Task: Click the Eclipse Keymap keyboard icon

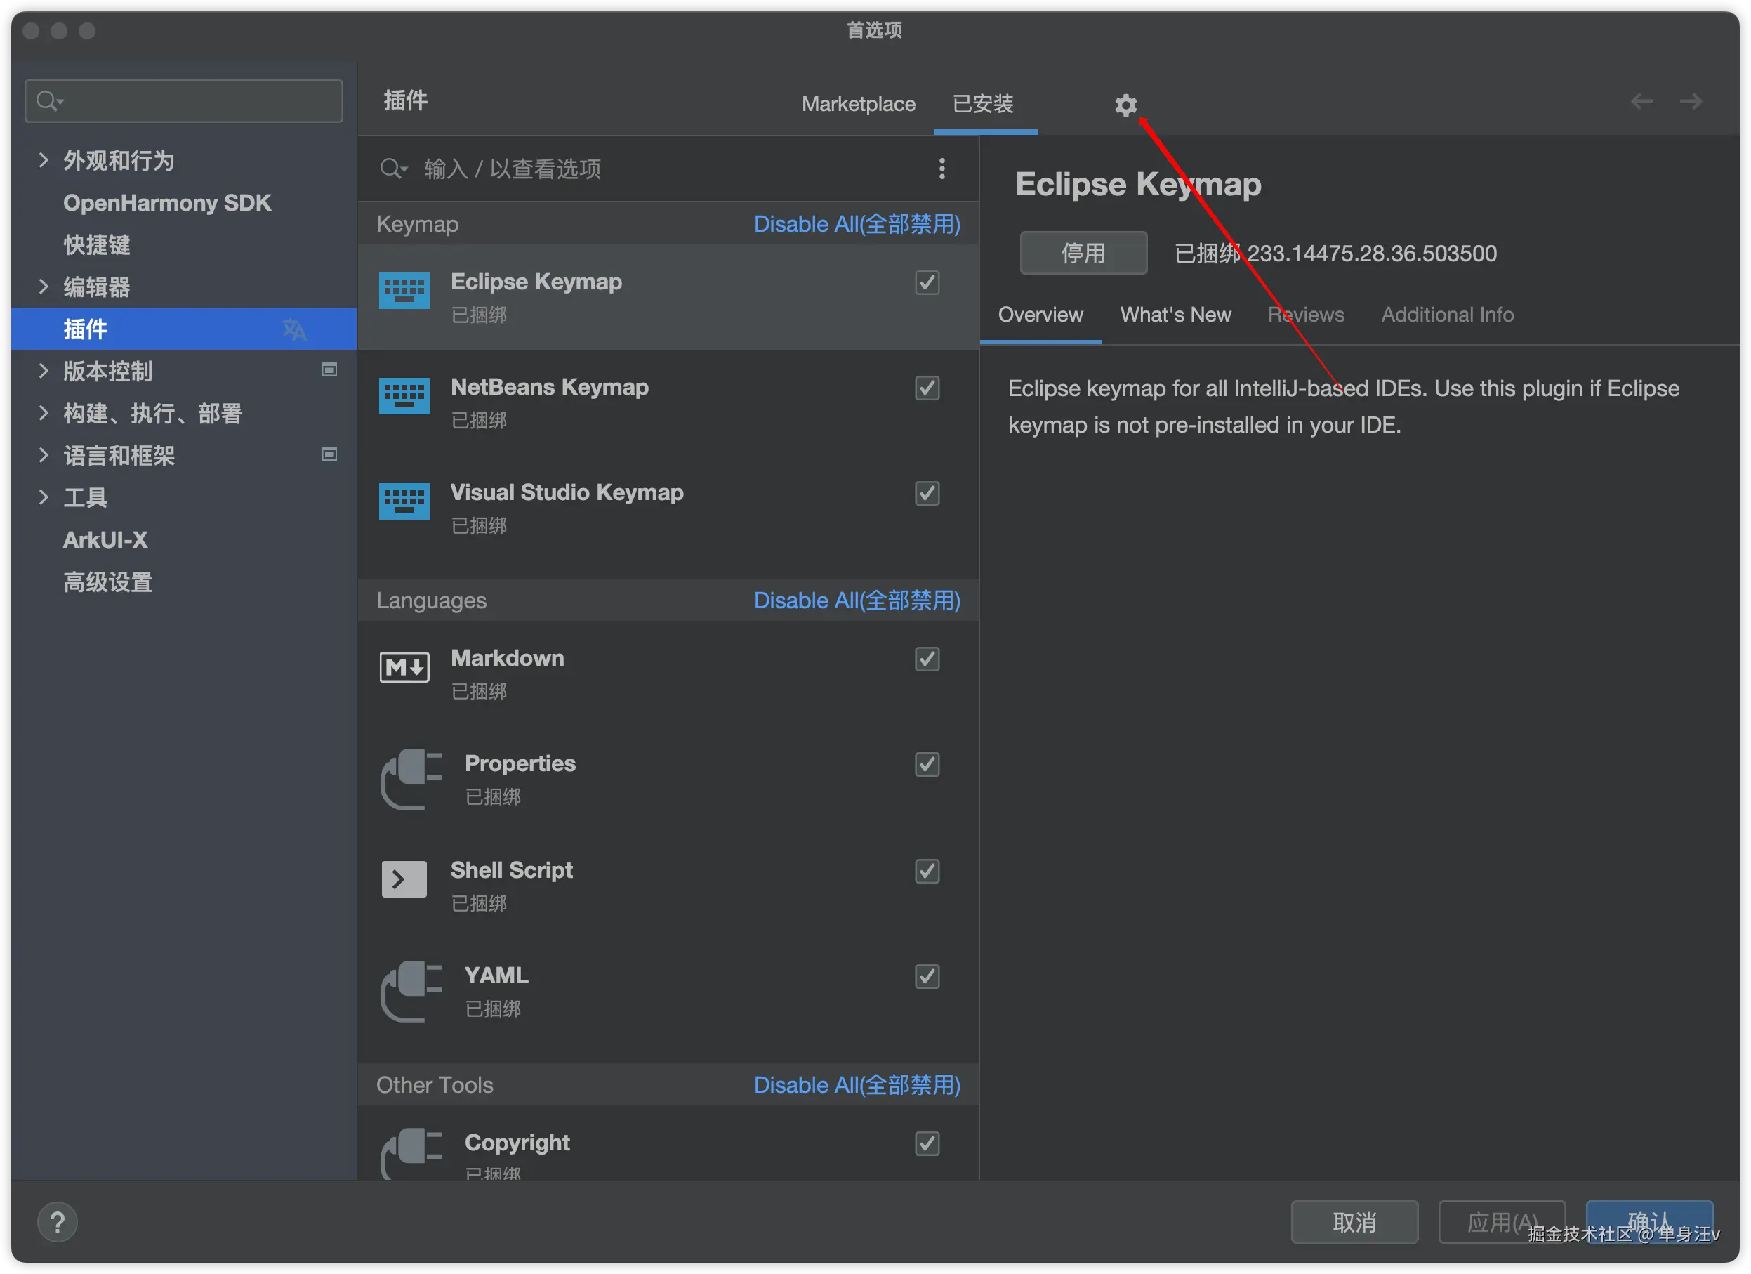Action: (x=404, y=290)
